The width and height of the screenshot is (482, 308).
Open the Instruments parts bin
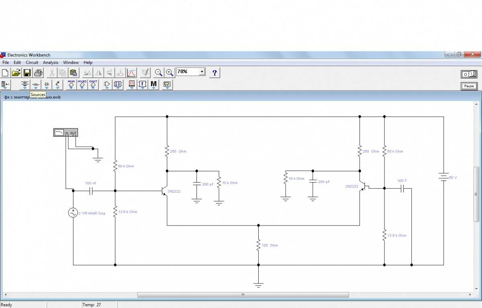click(167, 84)
